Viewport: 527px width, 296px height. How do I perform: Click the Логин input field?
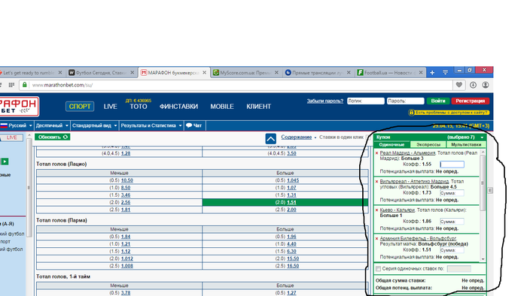click(x=366, y=101)
